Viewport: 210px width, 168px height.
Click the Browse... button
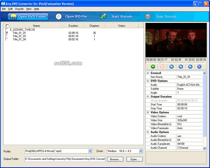tap(115, 159)
